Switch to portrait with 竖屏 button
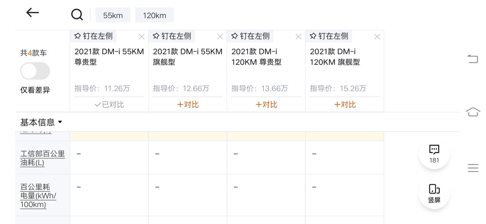 coord(434,193)
